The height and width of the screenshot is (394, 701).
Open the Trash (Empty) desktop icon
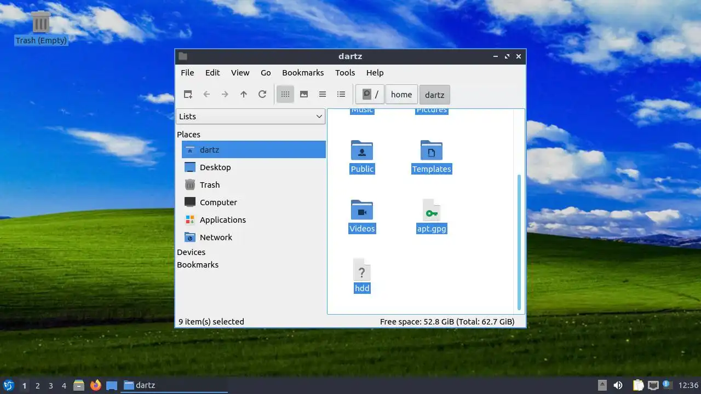(x=41, y=28)
